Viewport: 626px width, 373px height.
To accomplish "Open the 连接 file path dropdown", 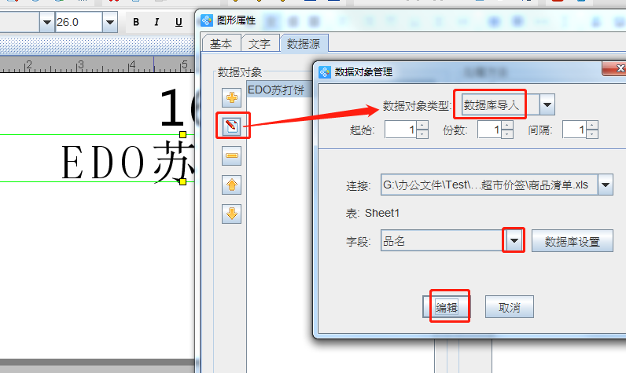I will [605, 185].
